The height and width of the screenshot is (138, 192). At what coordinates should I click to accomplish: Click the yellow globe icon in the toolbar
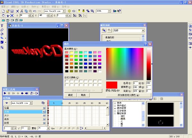point(69,11)
